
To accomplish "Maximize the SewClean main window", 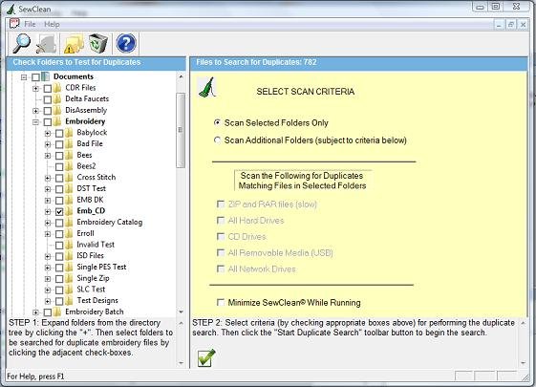I will click(495, 6).
